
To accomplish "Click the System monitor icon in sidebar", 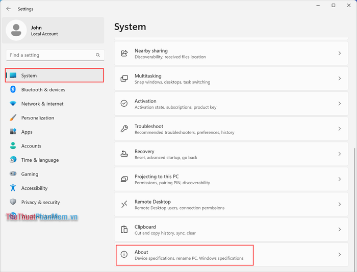I will click(13, 75).
